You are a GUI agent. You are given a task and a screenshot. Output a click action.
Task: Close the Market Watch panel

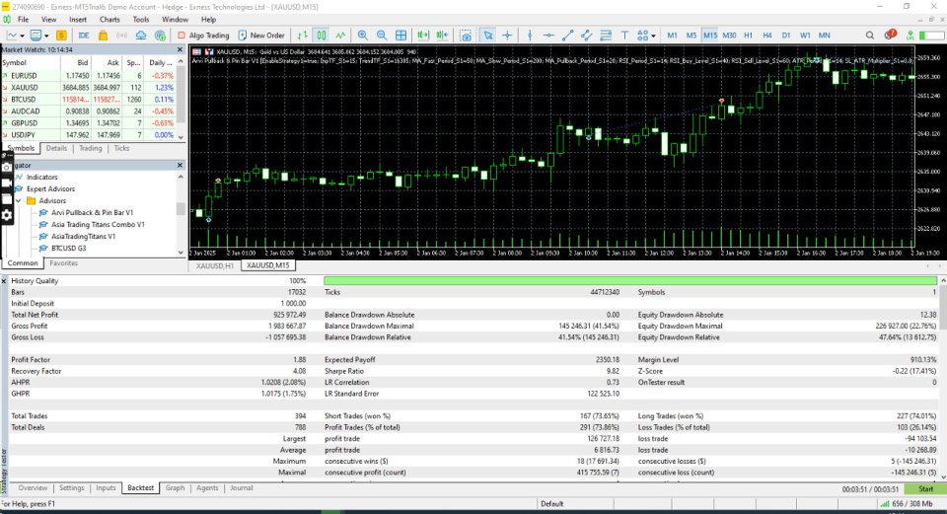coord(180,50)
